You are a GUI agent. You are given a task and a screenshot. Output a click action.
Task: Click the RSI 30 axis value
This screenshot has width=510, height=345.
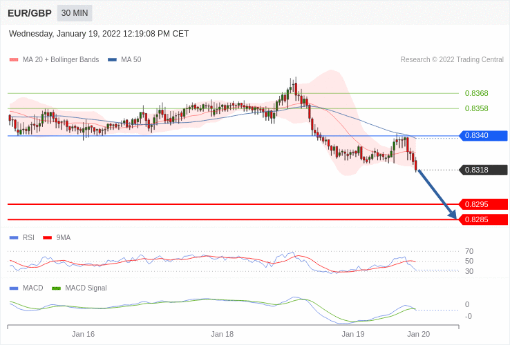(x=469, y=271)
